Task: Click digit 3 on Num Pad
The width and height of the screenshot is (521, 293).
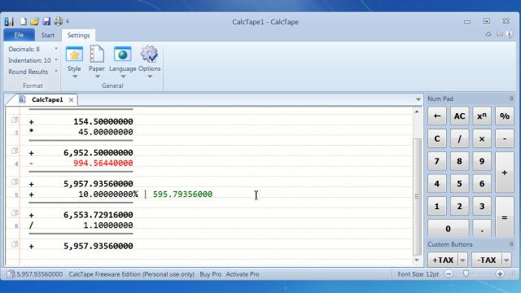Action: (482, 206)
